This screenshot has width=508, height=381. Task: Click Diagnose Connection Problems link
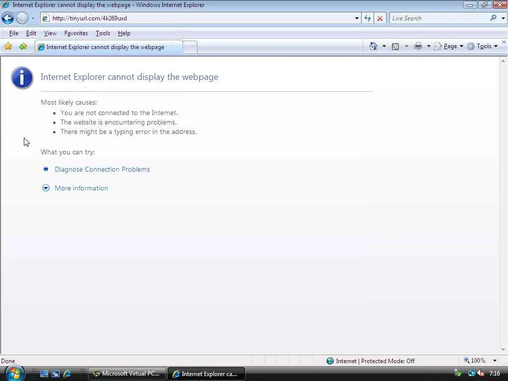102,170
